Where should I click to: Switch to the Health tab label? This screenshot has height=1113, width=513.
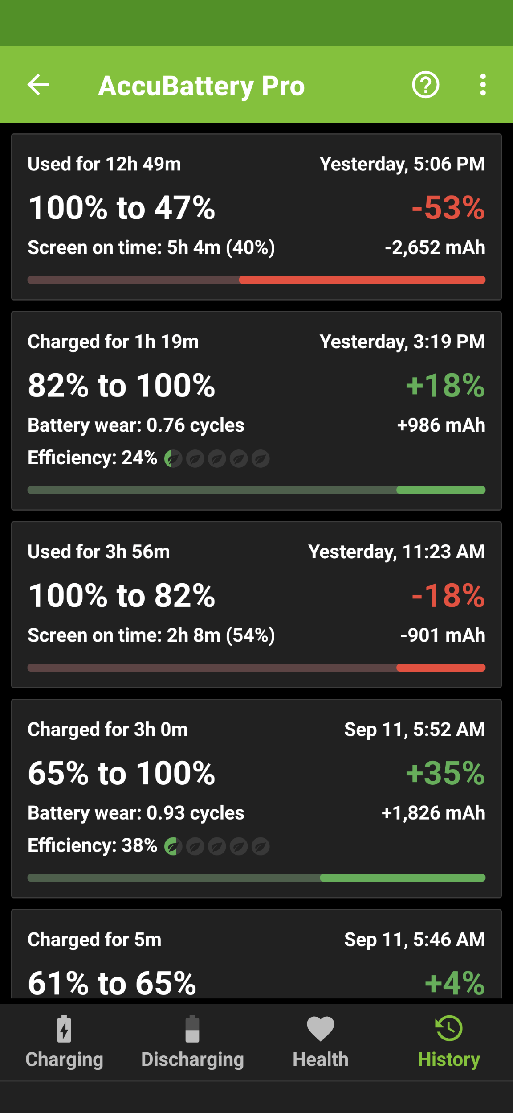click(x=321, y=1059)
